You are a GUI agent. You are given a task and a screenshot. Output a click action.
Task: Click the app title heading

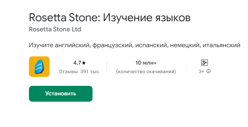coord(109,18)
